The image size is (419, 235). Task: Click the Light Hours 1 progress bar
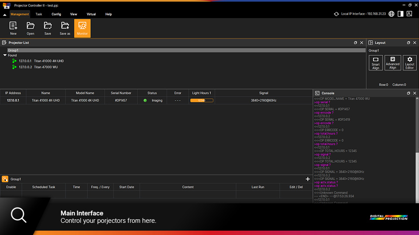tap(201, 101)
